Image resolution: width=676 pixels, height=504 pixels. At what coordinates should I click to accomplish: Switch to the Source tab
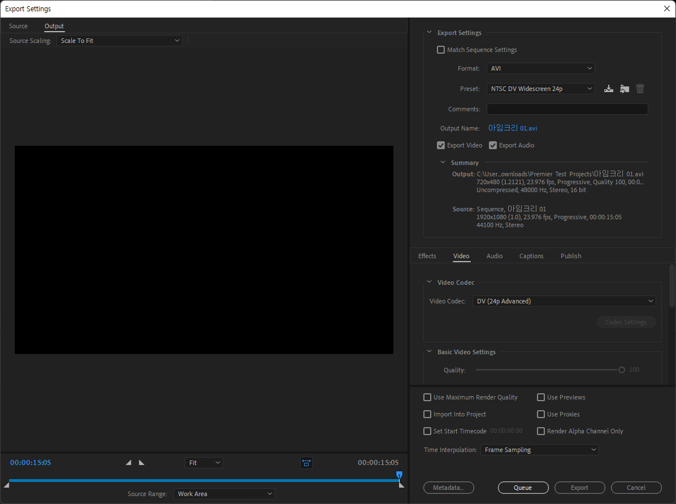click(x=18, y=27)
